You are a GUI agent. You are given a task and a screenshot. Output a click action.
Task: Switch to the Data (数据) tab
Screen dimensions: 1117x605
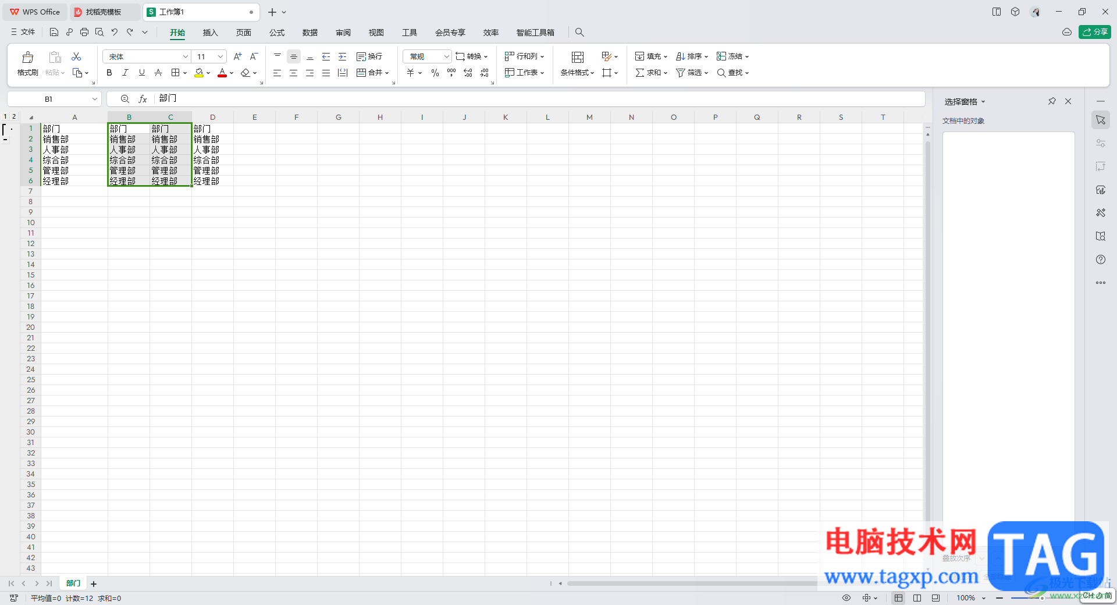coord(310,33)
